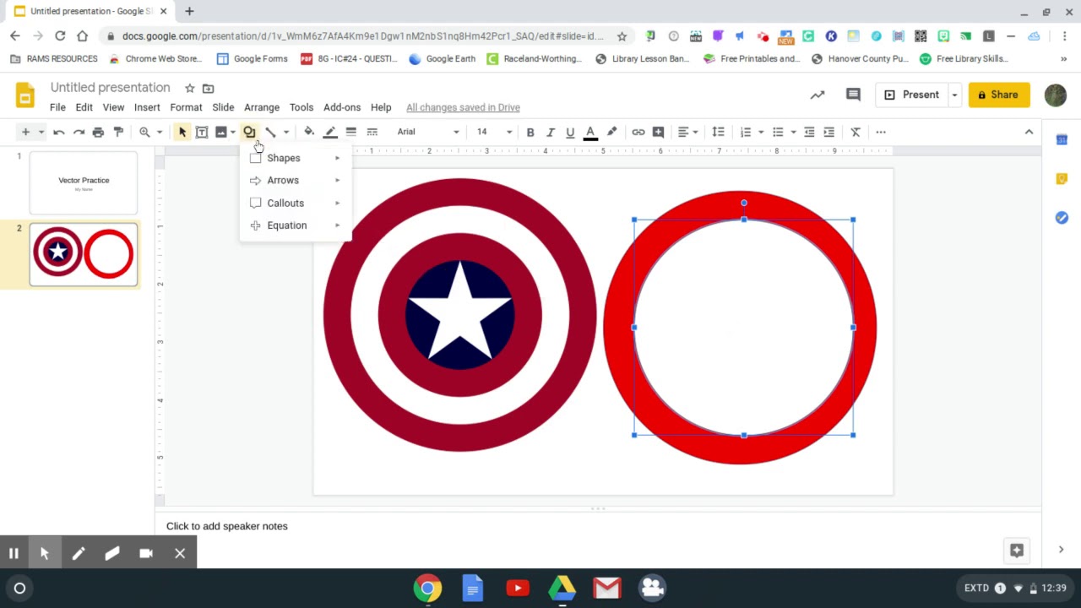
Task: Open the line type dropdown arrow
Action: [x=285, y=132]
